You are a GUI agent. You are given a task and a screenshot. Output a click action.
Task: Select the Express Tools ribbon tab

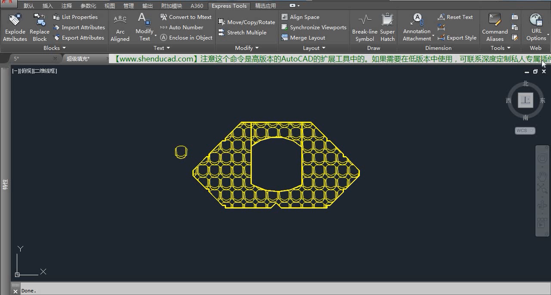pos(229,6)
